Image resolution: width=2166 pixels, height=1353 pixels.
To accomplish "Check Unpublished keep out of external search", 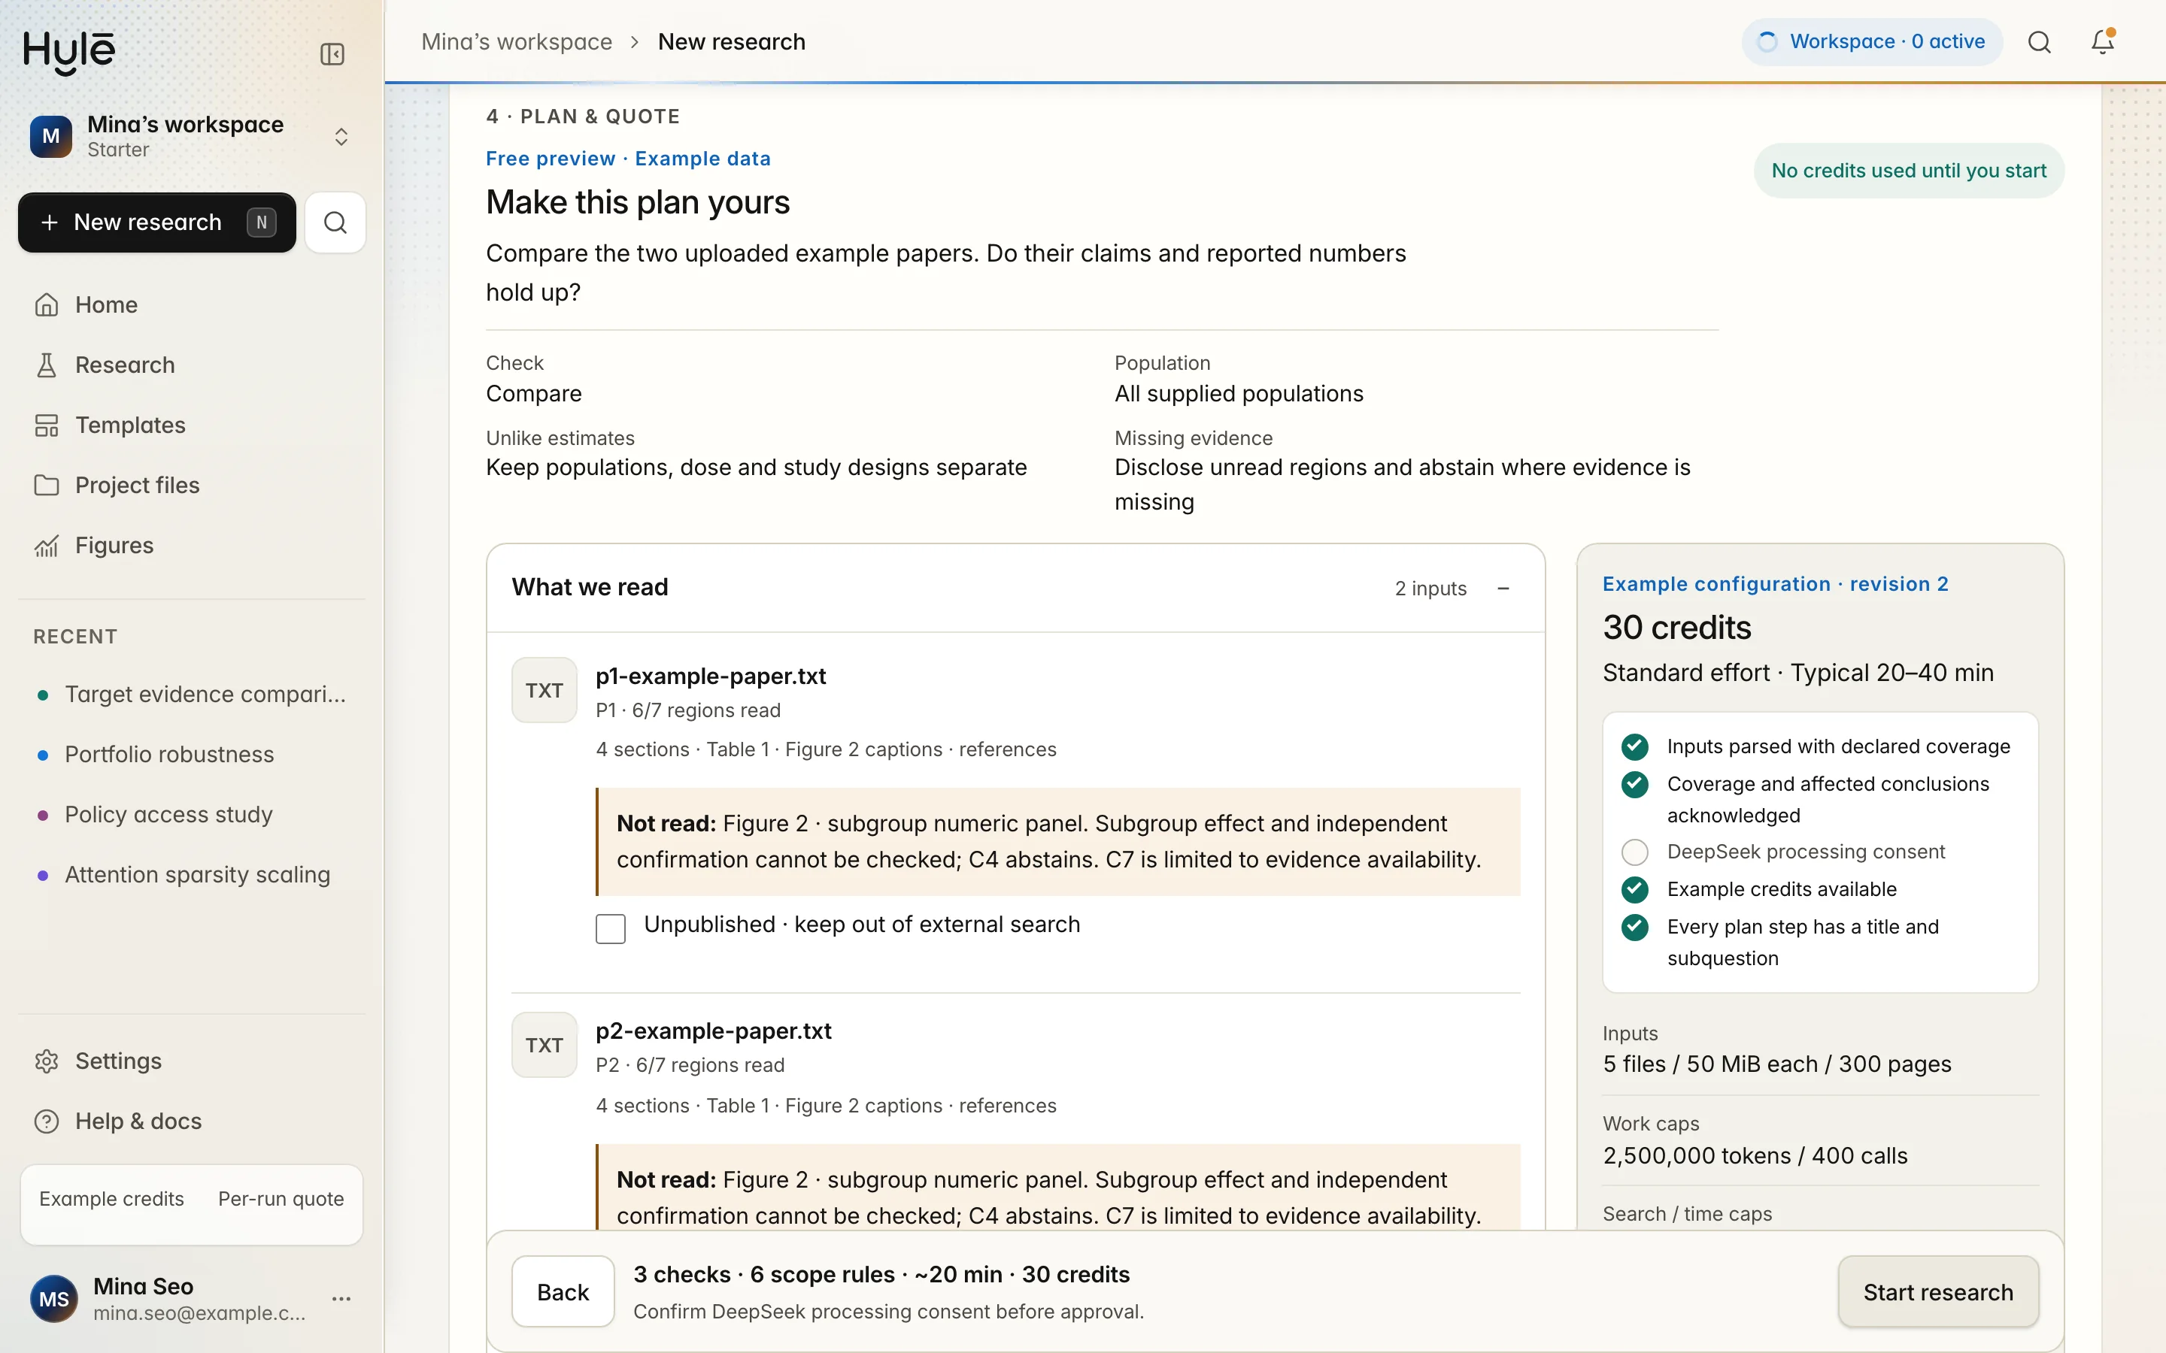I will click(611, 929).
